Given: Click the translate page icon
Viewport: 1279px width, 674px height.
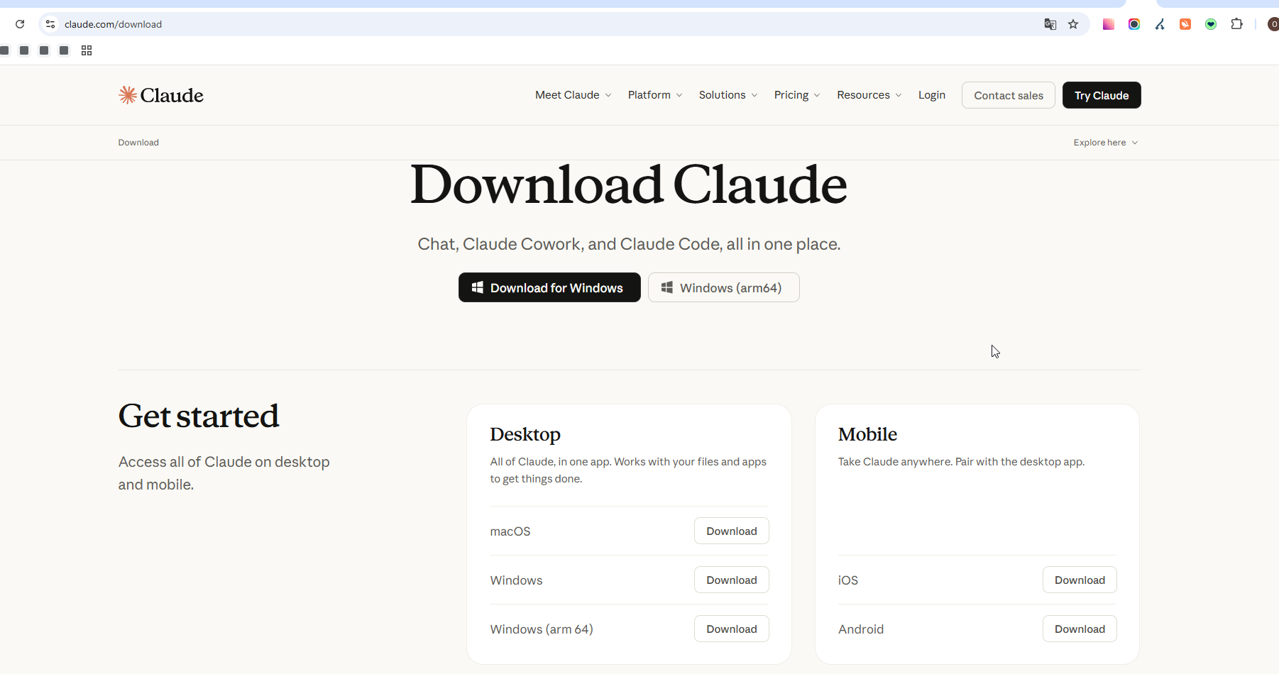Looking at the screenshot, I should pos(1050,24).
